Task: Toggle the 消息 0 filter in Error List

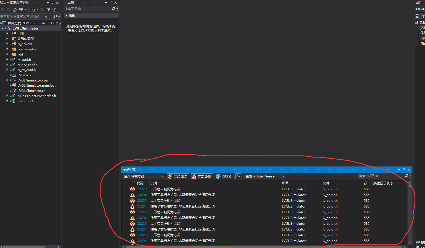Action: pos(223,176)
